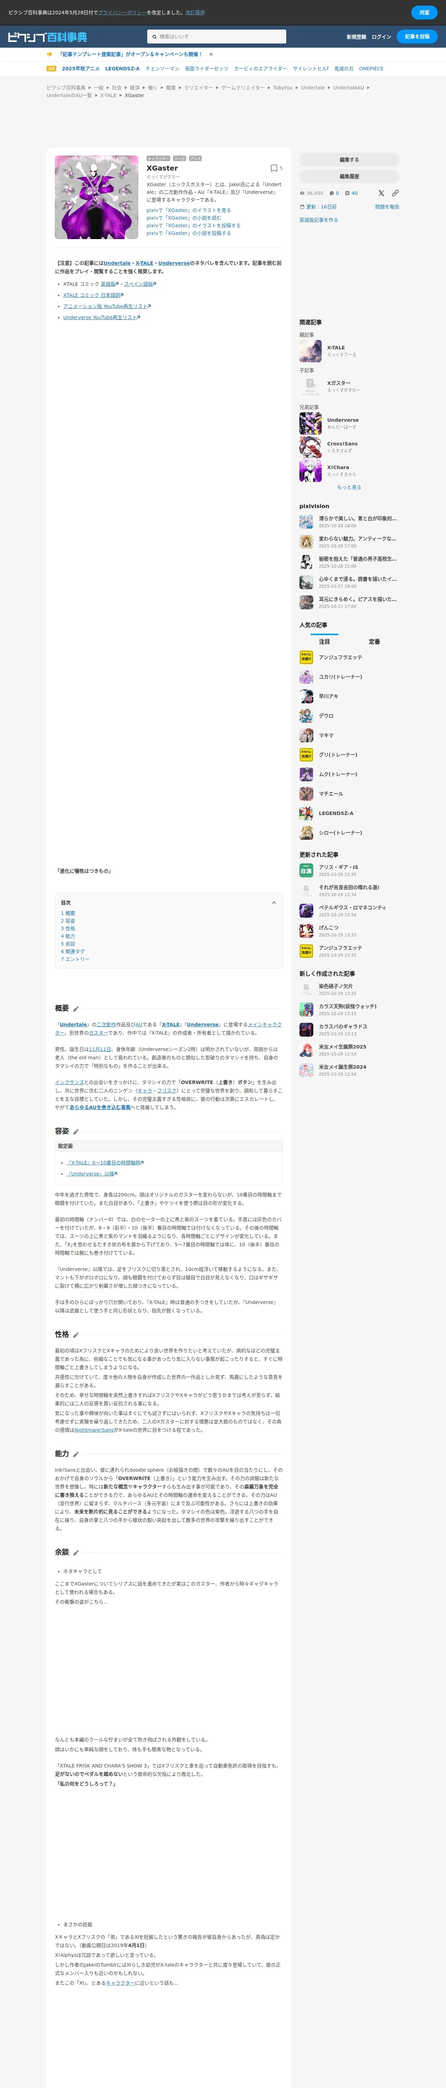Open LEGENDSZ-A popular article icon
The image size is (446, 2088).
pos(306,813)
